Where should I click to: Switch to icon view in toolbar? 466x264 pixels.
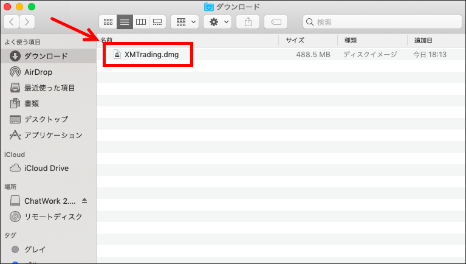pos(108,22)
